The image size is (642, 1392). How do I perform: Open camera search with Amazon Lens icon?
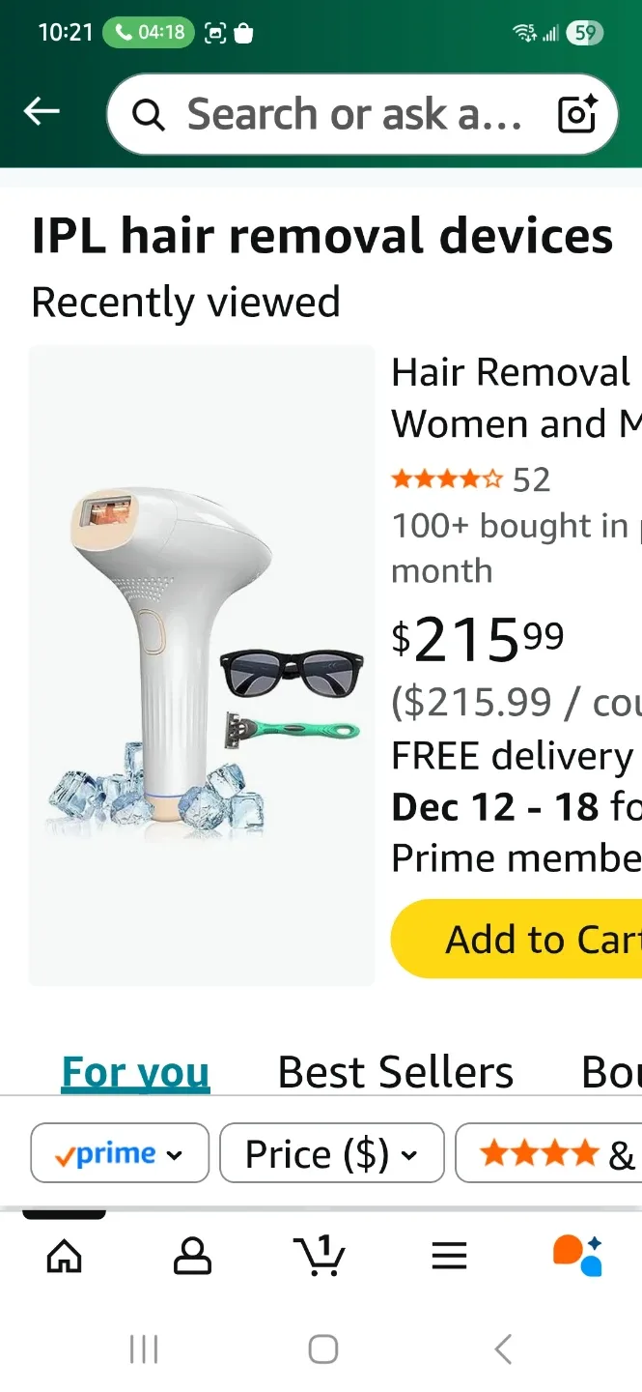(576, 114)
